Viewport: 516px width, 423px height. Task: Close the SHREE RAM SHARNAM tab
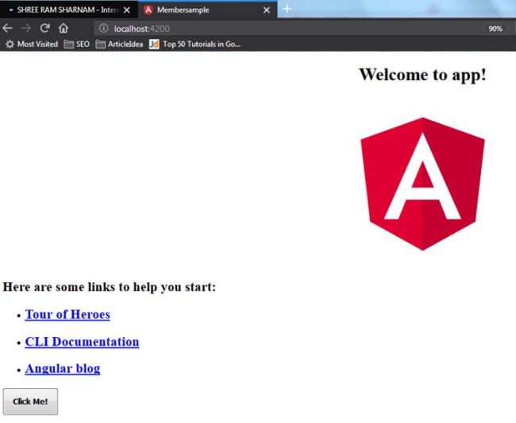127,10
